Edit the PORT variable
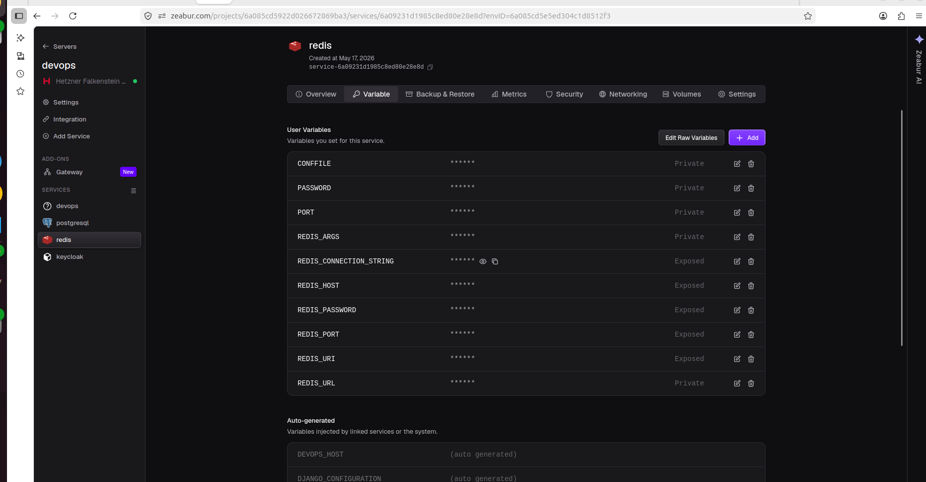This screenshot has width=926, height=482. (x=737, y=213)
